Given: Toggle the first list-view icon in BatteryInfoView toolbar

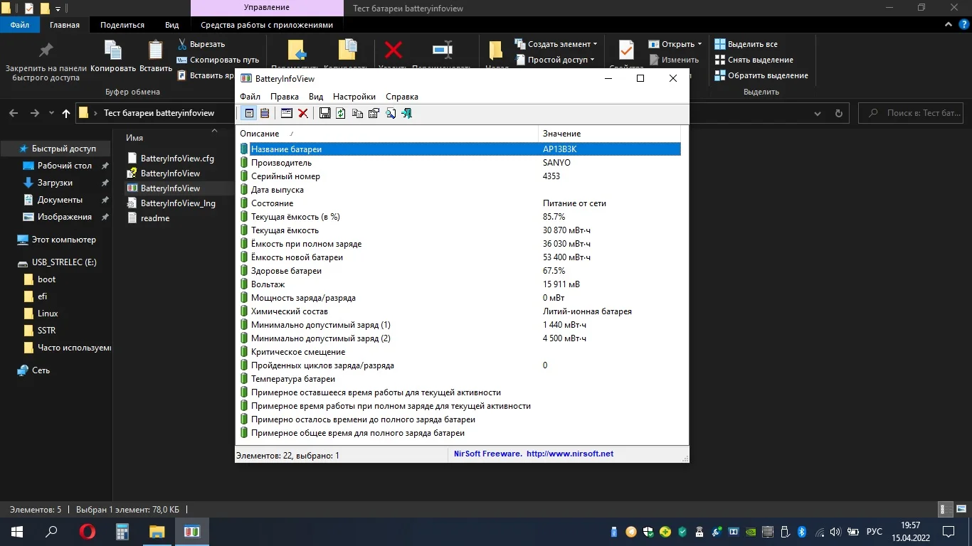Looking at the screenshot, I should point(249,113).
